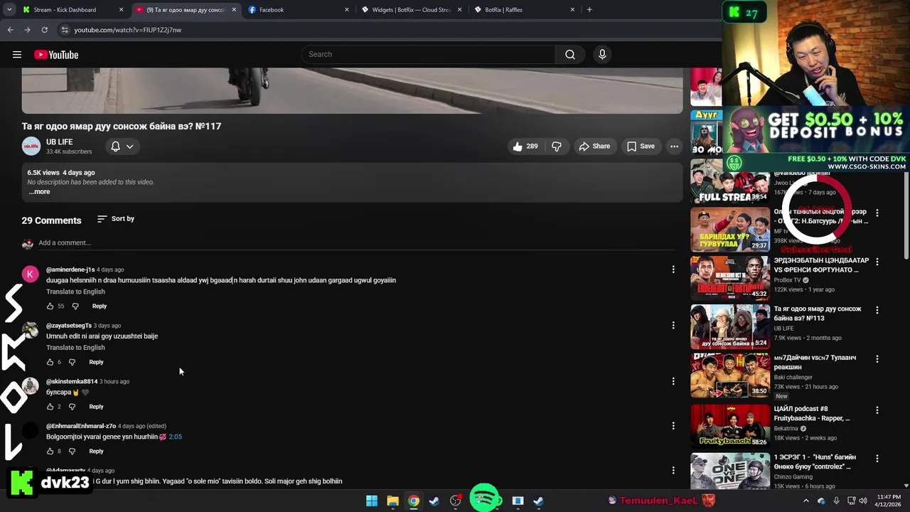Translate the @aminerdene-j1s comment to English
This screenshot has width=910, height=512.
click(x=75, y=292)
